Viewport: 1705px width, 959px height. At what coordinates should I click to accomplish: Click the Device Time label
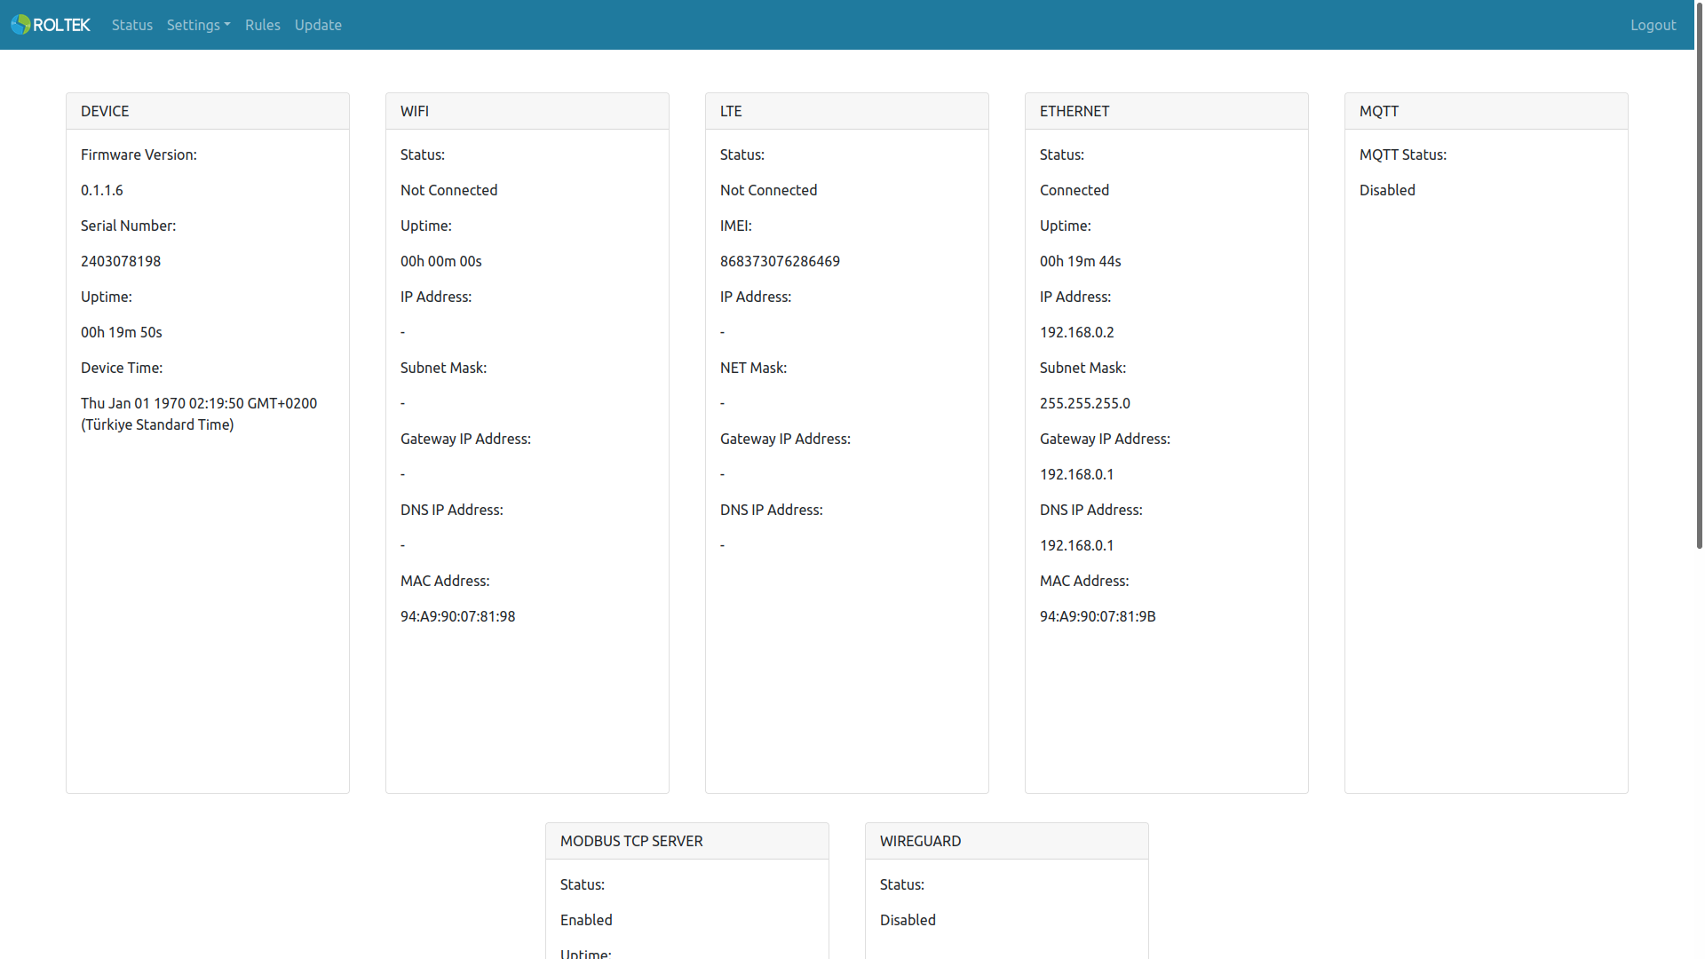pyautogui.click(x=122, y=368)
